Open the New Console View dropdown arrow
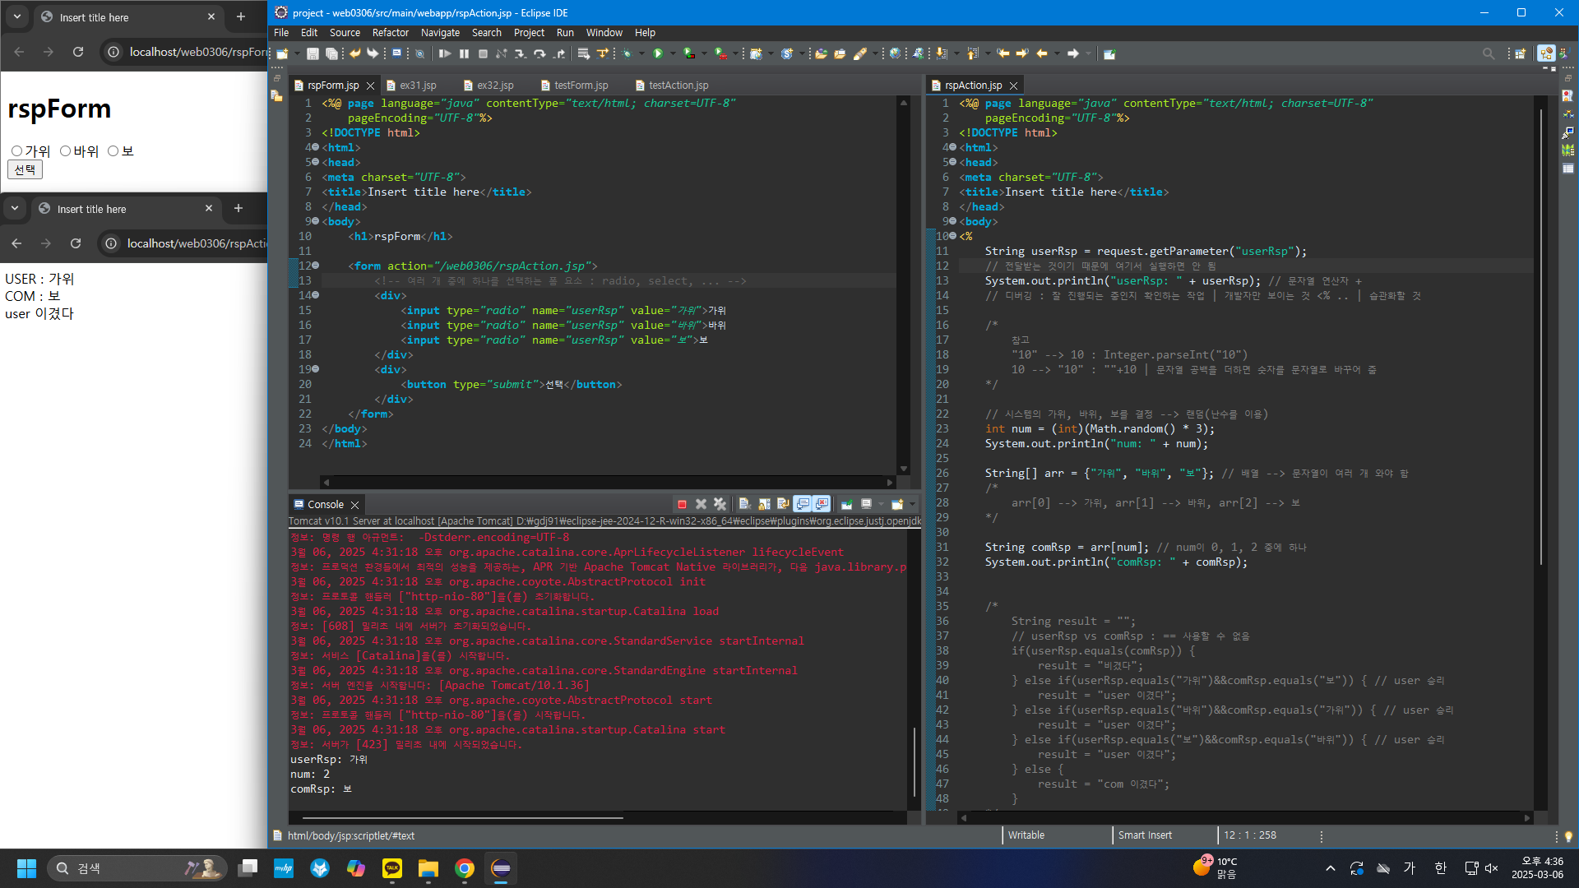The height and width of the screenshot is (888, 1579). pos(912,504)
